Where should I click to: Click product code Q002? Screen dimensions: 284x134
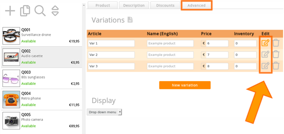point(26,51)
